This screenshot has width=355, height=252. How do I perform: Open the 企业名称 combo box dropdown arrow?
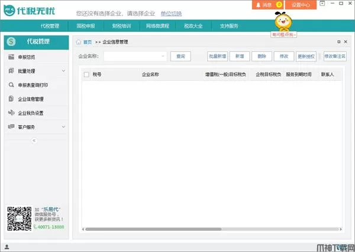[163, 56]
